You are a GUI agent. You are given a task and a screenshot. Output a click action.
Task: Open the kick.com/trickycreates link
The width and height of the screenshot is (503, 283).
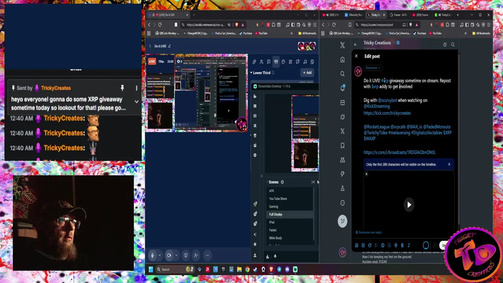(387, 113)
